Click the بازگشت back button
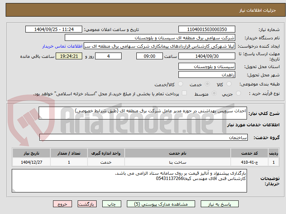Image resolution: width=286 pixels, height=214 pixels. (87, 204)
